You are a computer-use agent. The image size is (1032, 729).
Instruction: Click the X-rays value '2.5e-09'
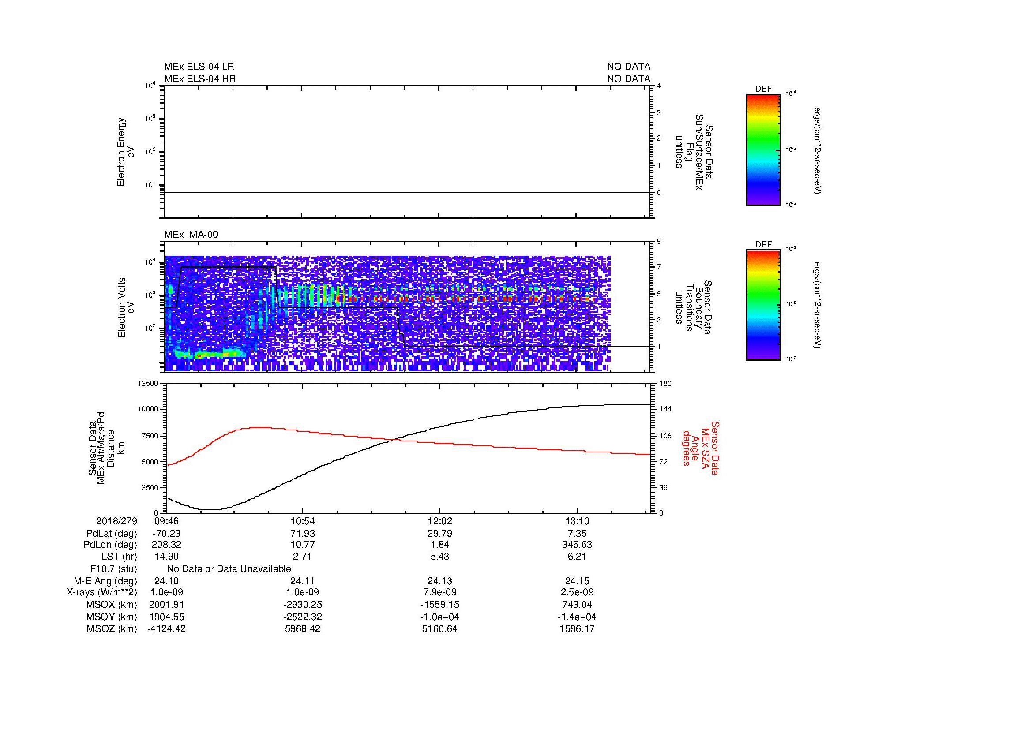point(577,592)
